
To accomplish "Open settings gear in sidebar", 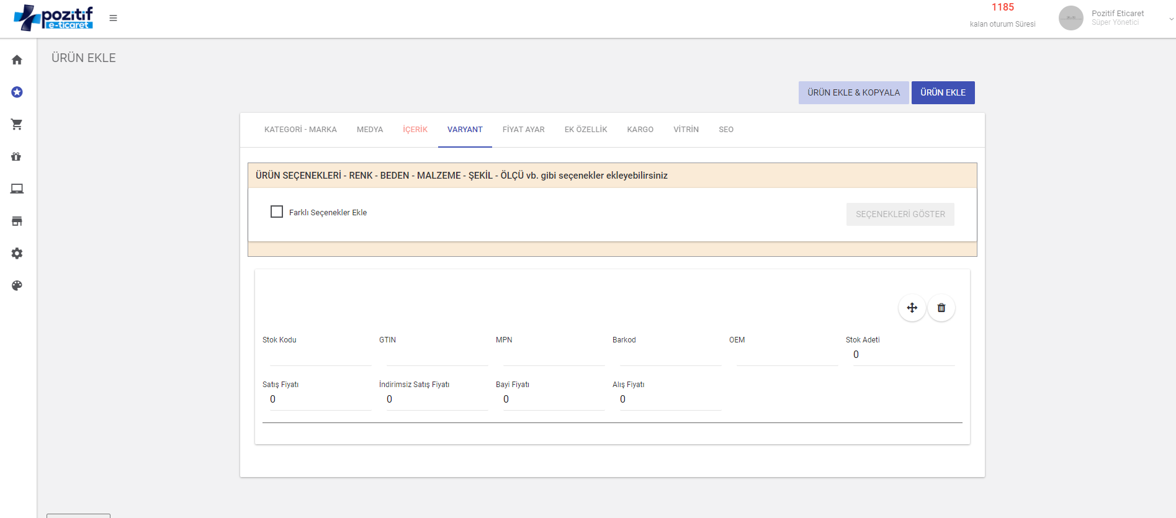I will click(x=17, y=254).
